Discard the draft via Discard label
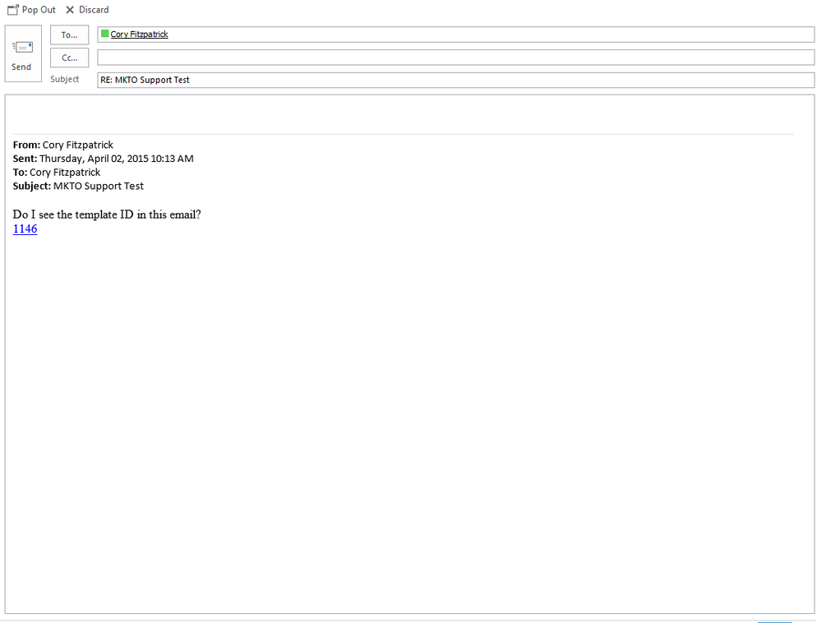The image size is (821, 623). 94,10
